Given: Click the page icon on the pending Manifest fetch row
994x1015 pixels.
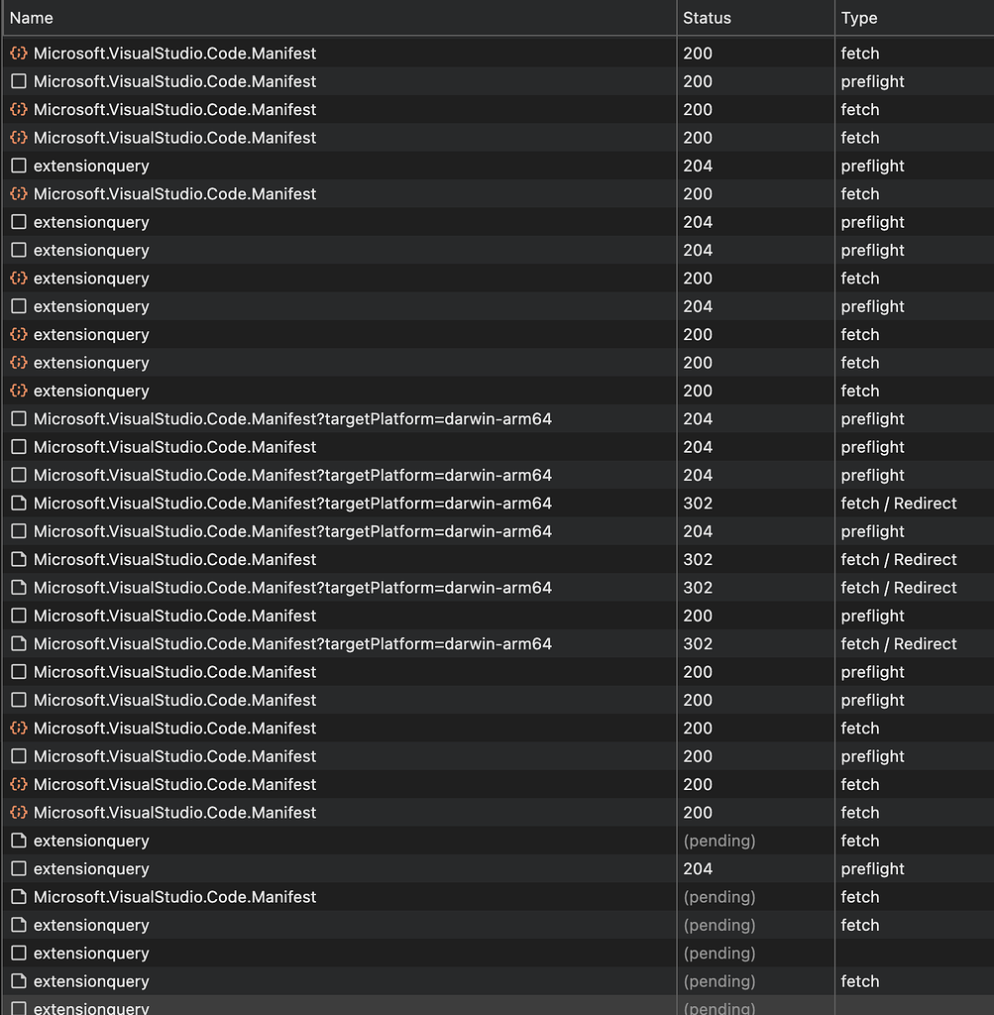Looking at the screenshot, I should [18, 897].
